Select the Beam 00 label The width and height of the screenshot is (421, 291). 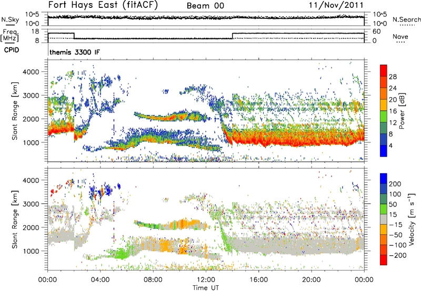point(205,6)
